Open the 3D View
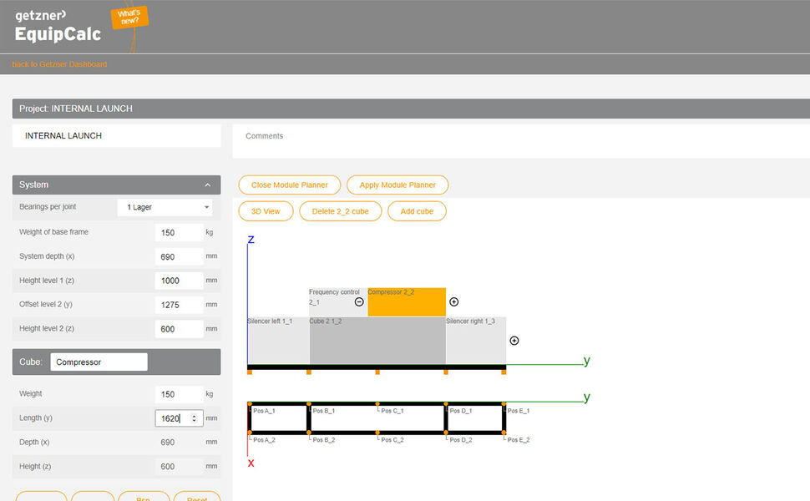The width and height of the screenshot is (810, 501). [x=266, y=211]
